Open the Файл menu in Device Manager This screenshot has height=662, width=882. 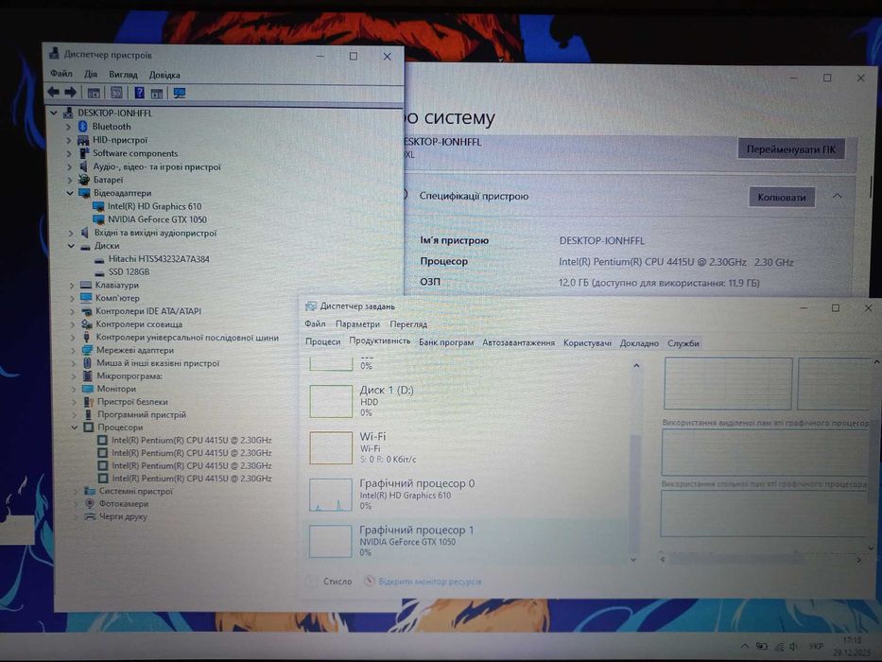pyautogui.click(x=61, y=74)
